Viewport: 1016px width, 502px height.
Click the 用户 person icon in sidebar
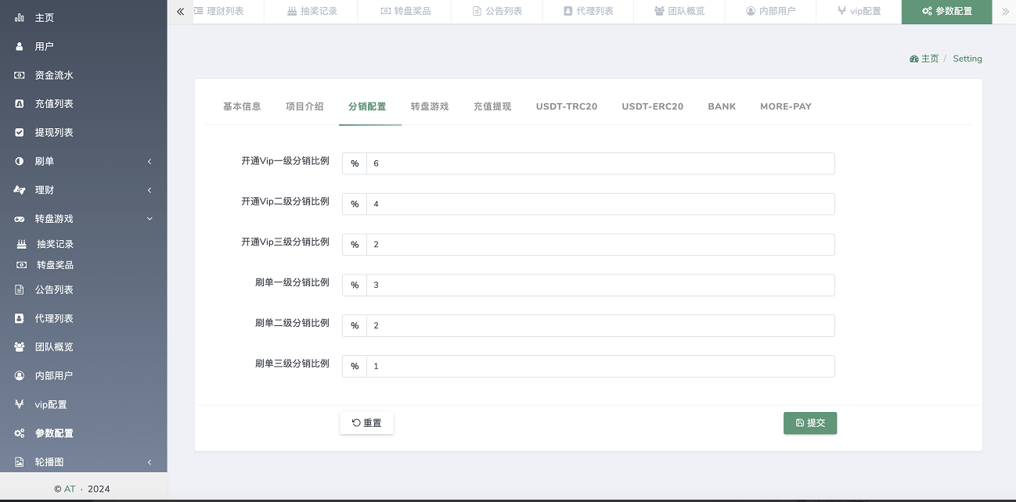click(x=20, y=46)
